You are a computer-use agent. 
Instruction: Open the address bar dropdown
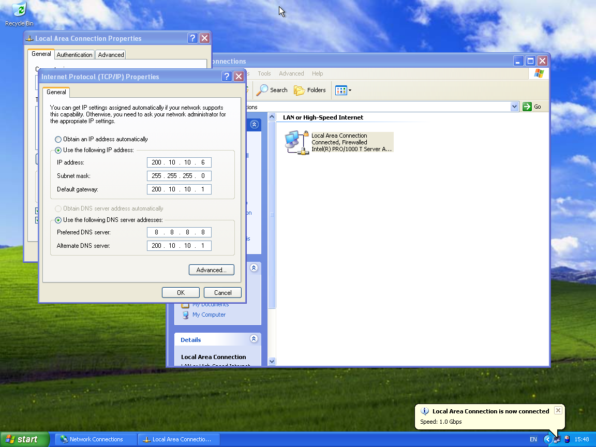[514, 106]
